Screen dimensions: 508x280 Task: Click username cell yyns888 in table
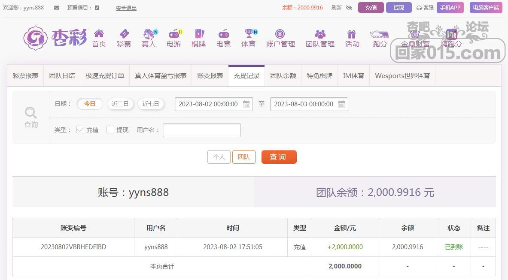(156, 247)
